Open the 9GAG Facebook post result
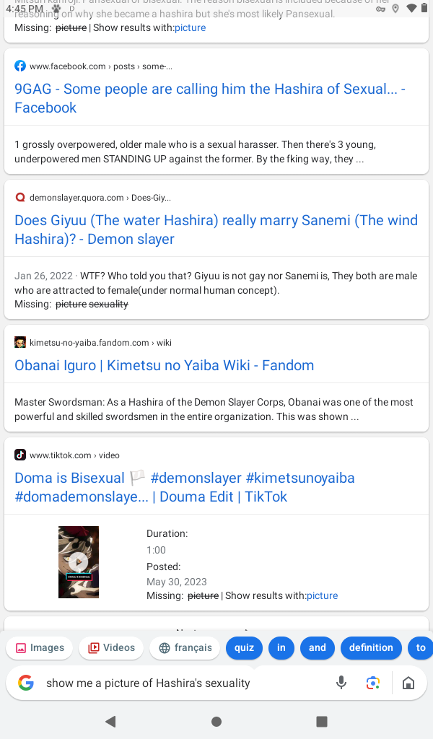The image size is (433, 739). 209,98
